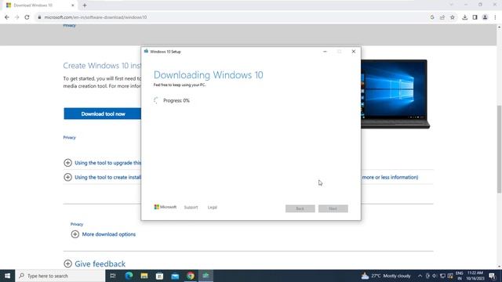Viewport: 502px width, 282px height.
Task: Click the Windows laptop image
Action: (x=395, y=94)
